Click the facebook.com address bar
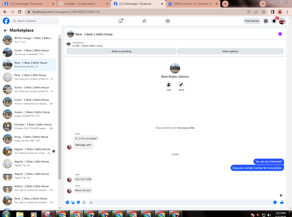This screenshot has width=292, height=217. click(x=136, y=12)
